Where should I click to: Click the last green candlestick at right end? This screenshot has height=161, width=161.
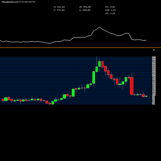tap(147, 96)
